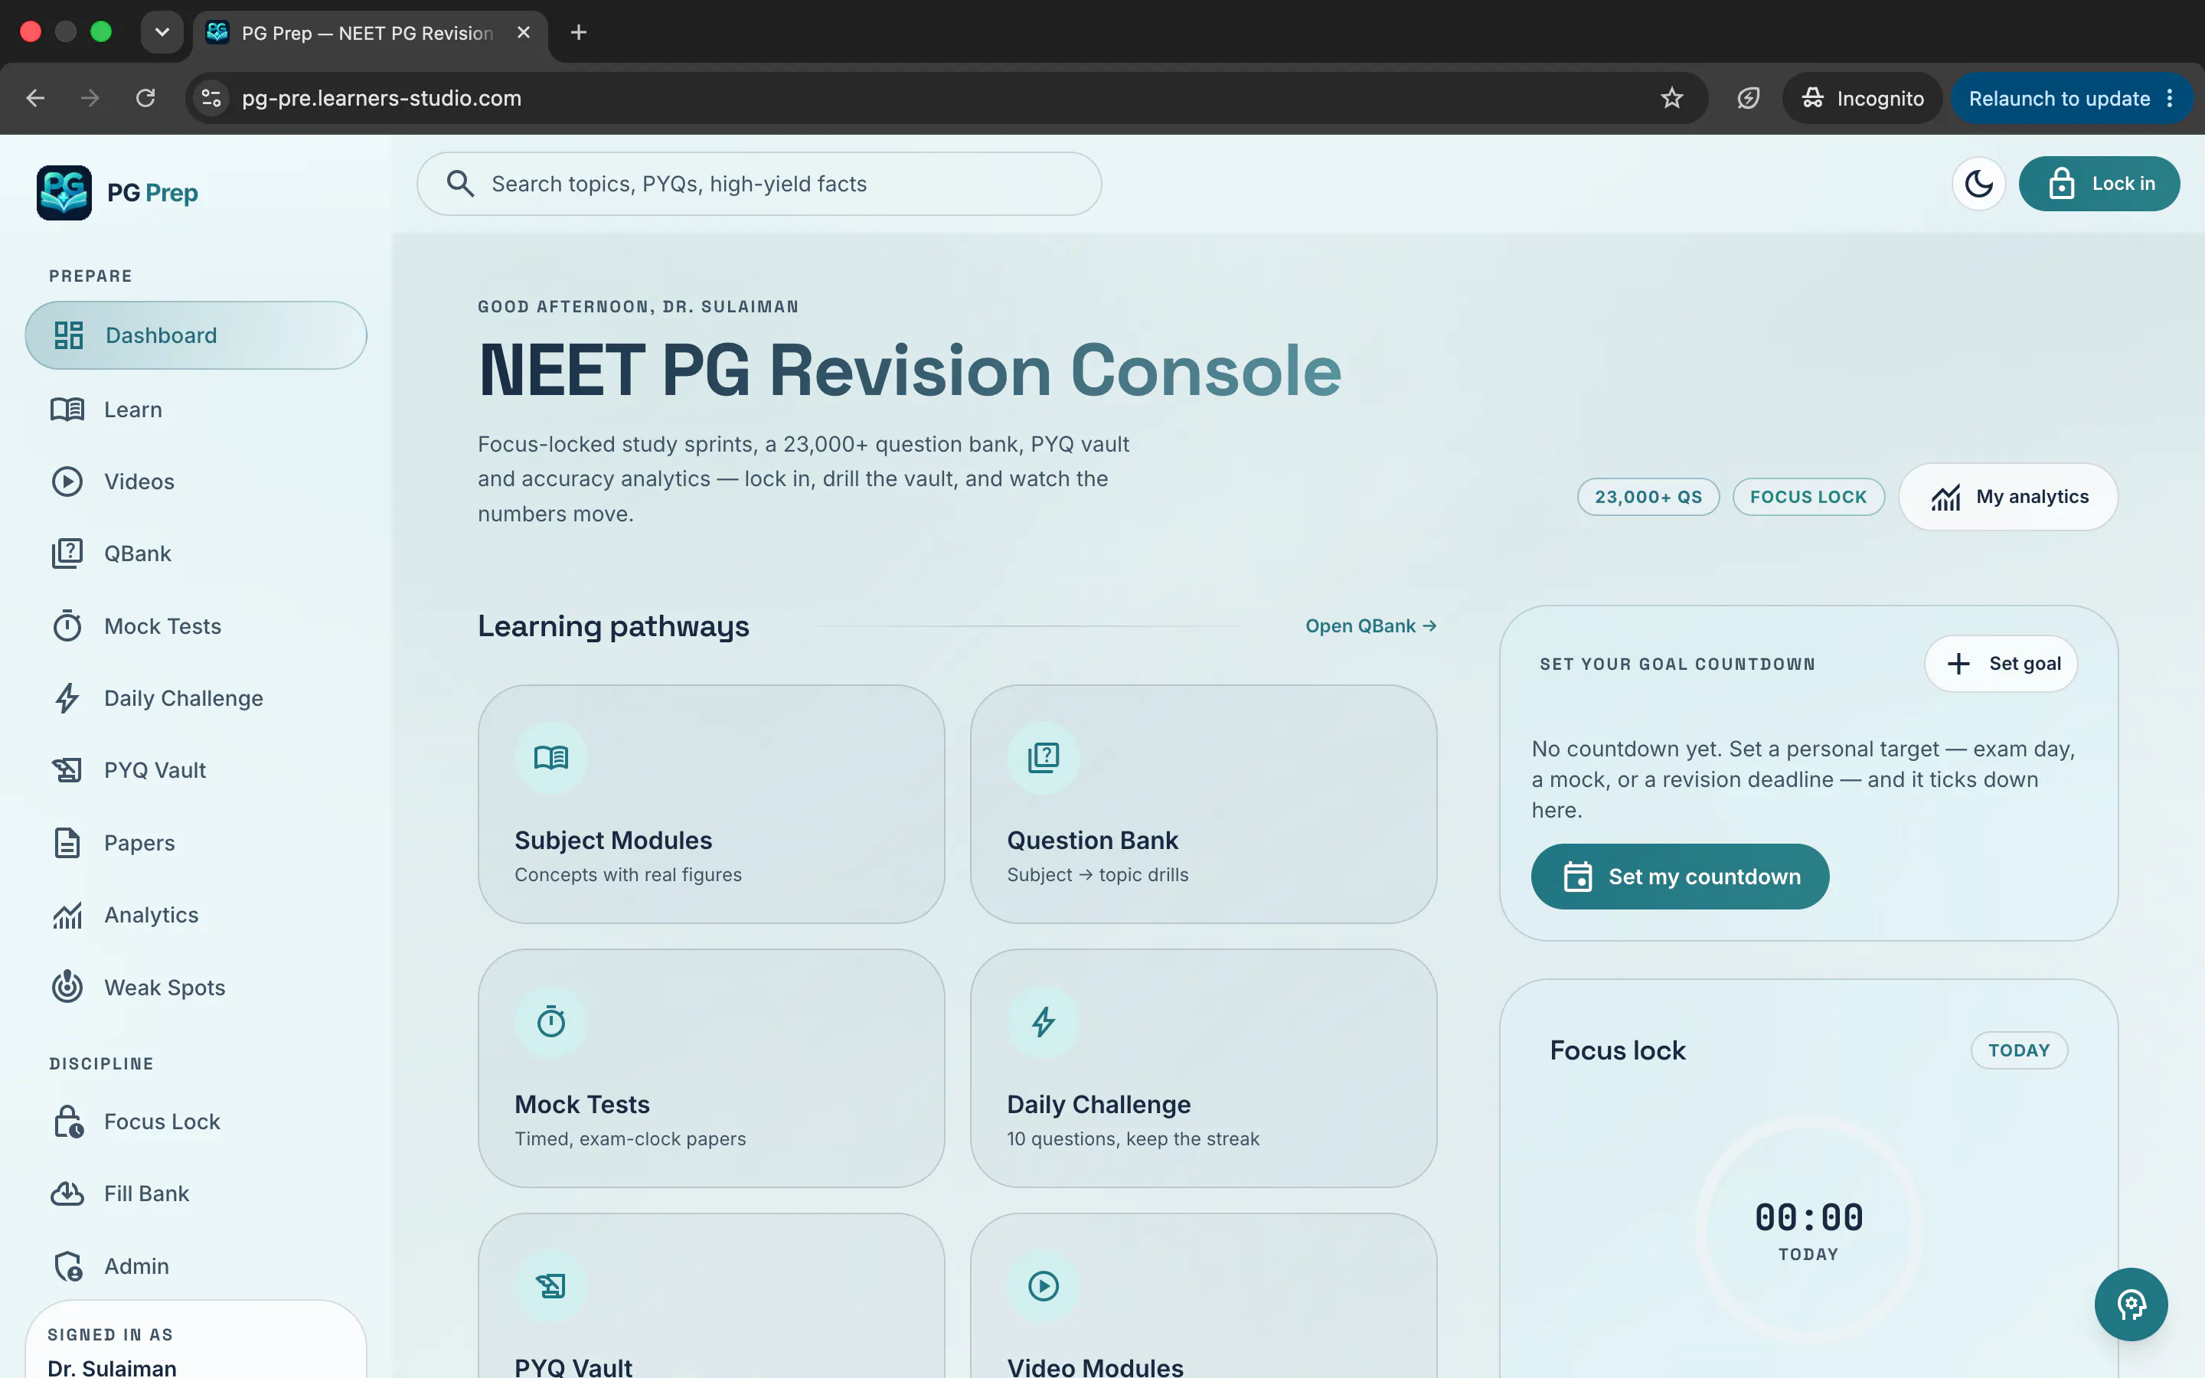Open the Question Bank pathway card
This screenshot has width=2205, height=1378.
pos(1203,804)
